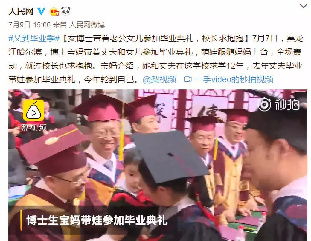This screenshot has width=311, height=241.
Task: Click the blue verified V badge
Action: tap(41, 11)
